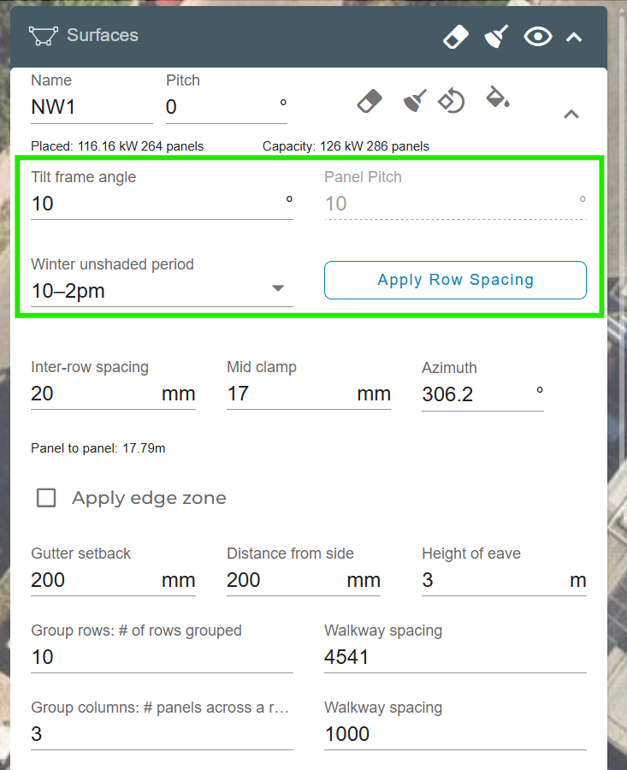
Task: Click the broom icon in NW1 row
Action: coord(414,101)
